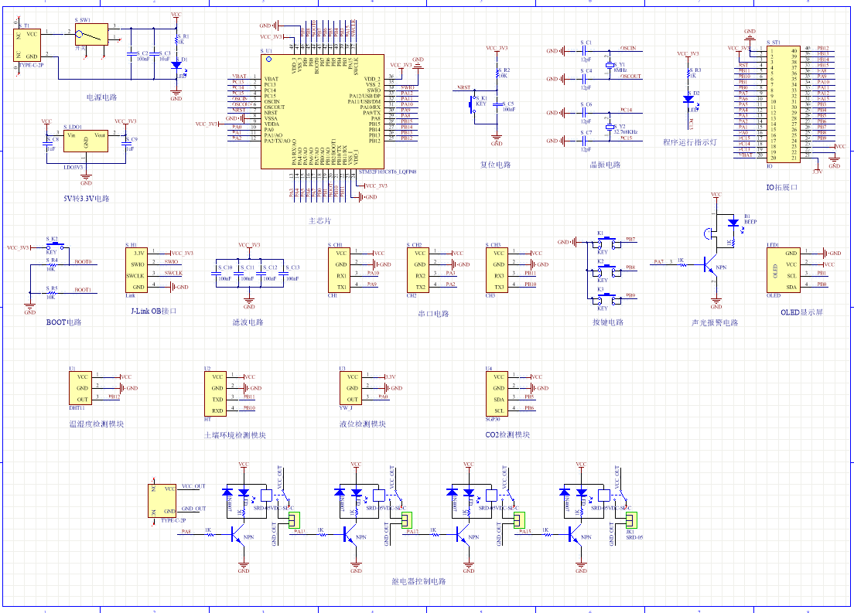This screenshot has height=613, width=854.
Task: Click the CO2检测模块 label
Action: pos(507,435)
